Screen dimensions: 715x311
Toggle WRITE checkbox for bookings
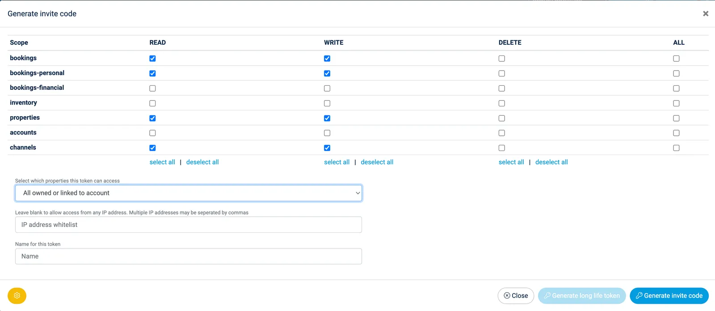pos(327,59)
